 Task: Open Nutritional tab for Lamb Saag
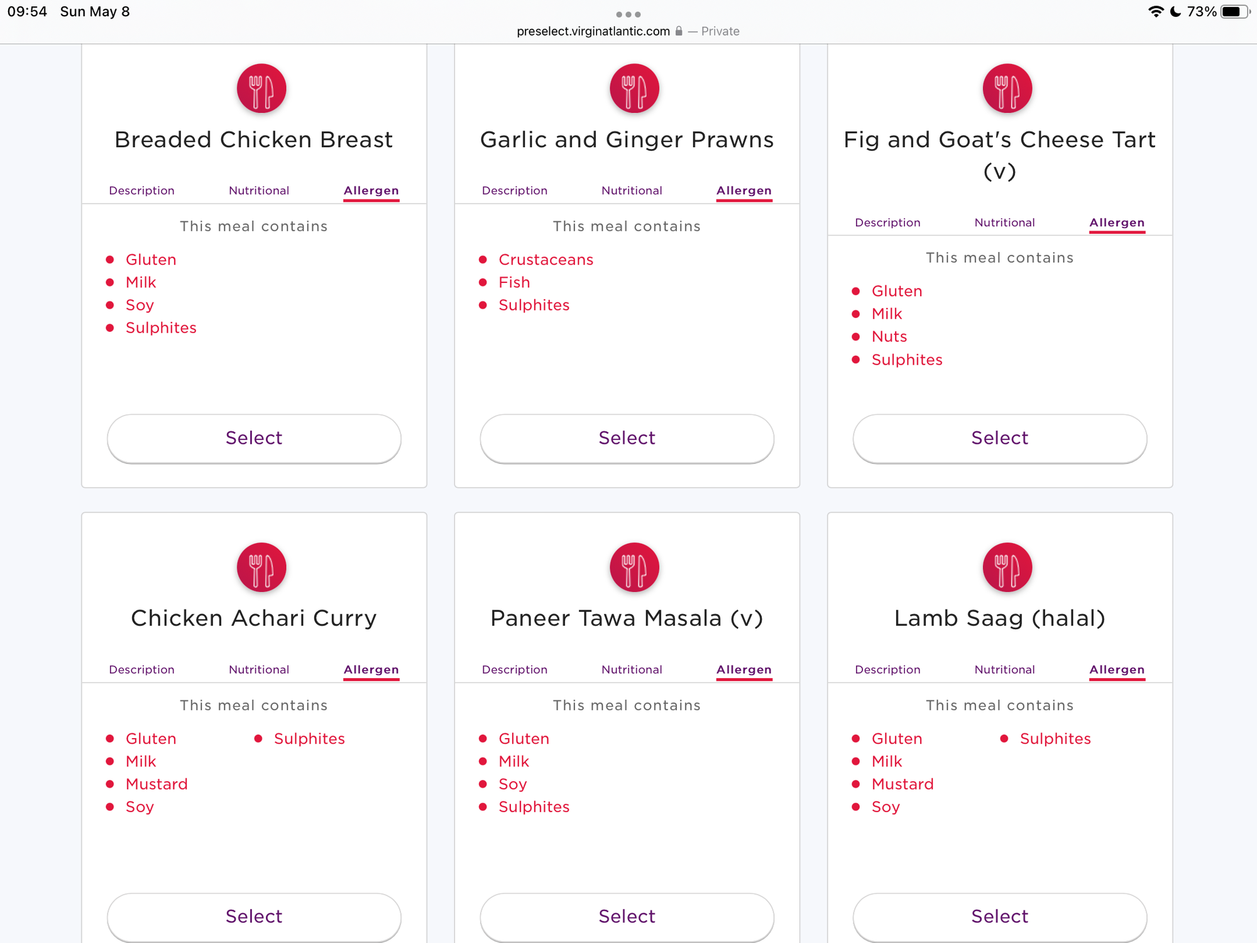point(1004,670)
